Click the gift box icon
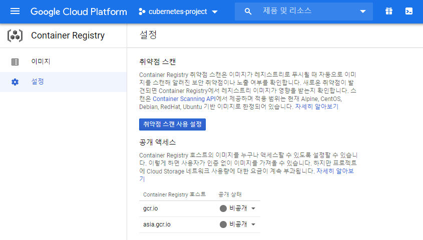Image resolution: width=423 pixels, height=240 pixels. [x=389, y=11]
